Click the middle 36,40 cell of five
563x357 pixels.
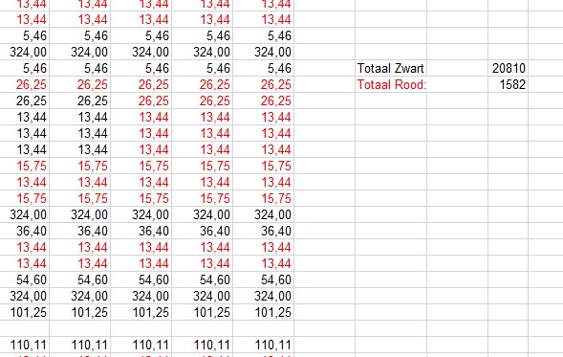141,231
